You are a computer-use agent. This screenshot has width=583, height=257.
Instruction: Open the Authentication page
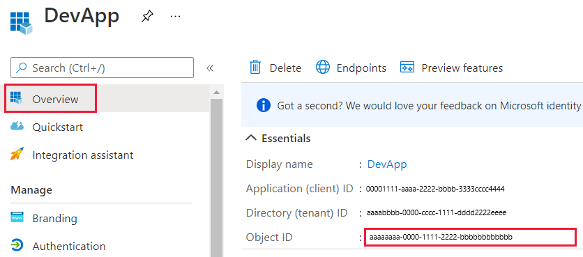[69, 247]
